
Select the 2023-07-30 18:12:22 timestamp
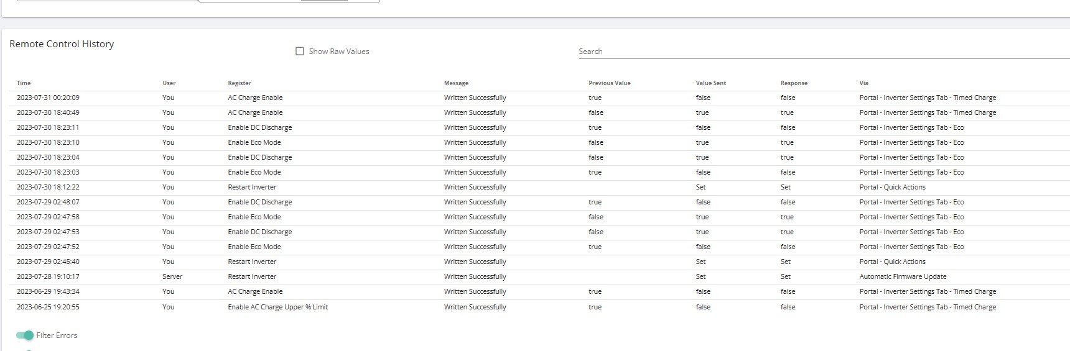tap(48, 188)
